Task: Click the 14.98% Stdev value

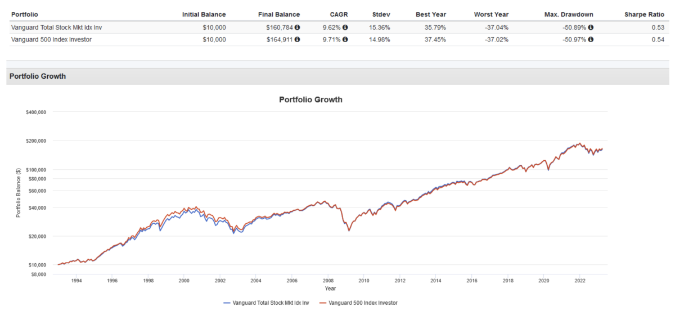Action: click(380, 39)
